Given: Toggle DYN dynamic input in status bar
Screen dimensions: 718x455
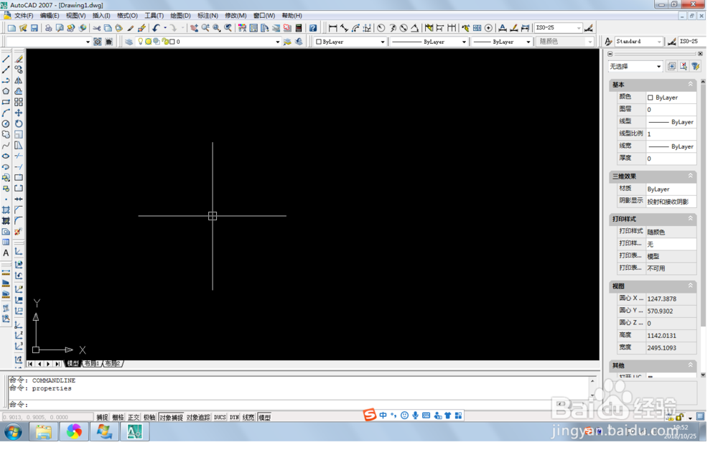Looking at the screenshot, I should click(x=234, y=418).
